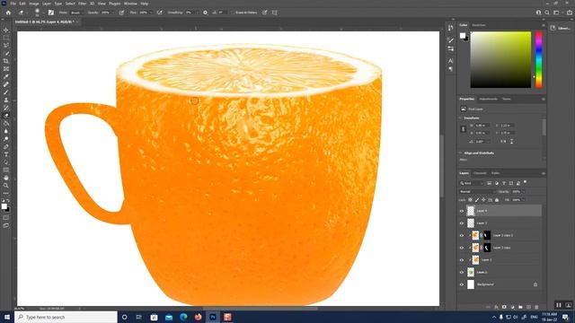Toggle lock transparent pixels in Layers panel

click(x=470, y=200)
